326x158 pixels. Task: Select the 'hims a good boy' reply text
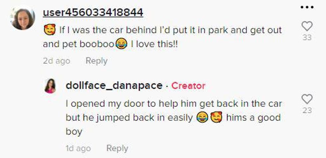click(173, 124)
